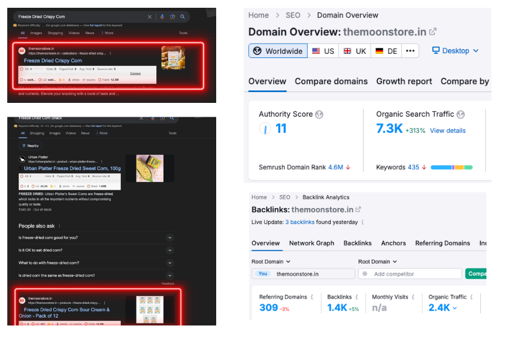Open external link icon beside Domain Overview title

pyautogui.click(x=433, y=32)
